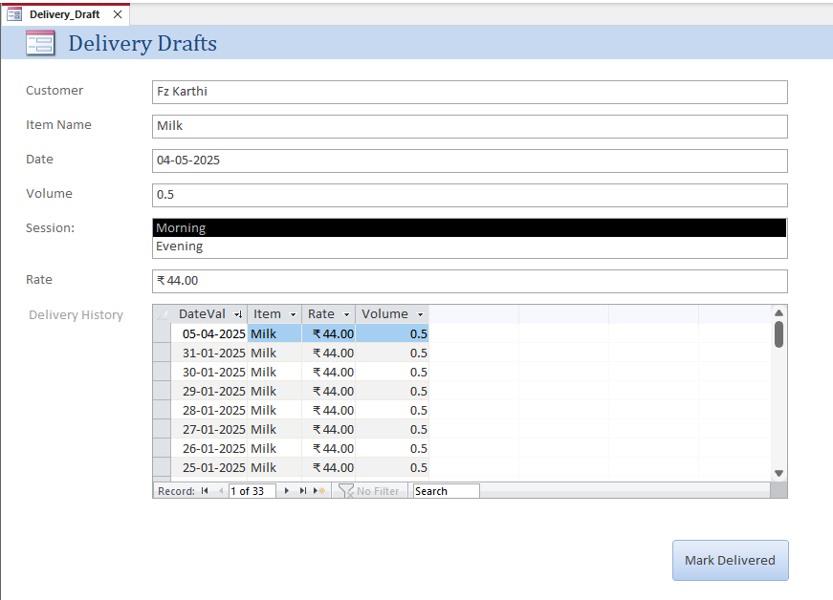This screenshot has width=833, height=600.
Task: Jump to last record arrow
Action: (x=303, y=491)
